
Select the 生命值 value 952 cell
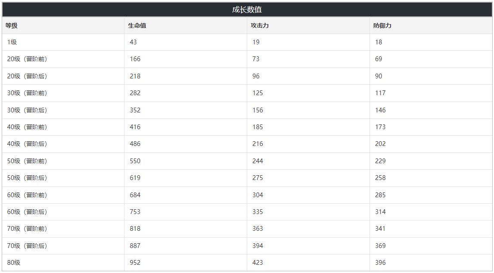click(x=135, y=263)
